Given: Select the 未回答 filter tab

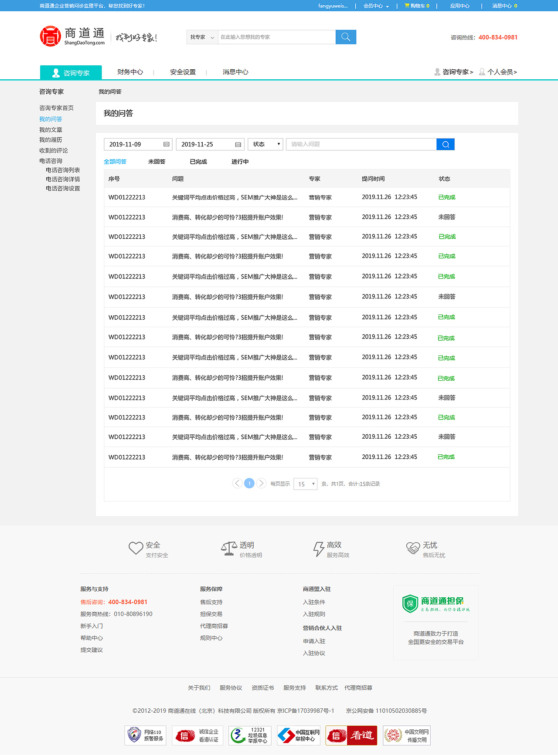Looking at the screenshot, I should 157,162.
